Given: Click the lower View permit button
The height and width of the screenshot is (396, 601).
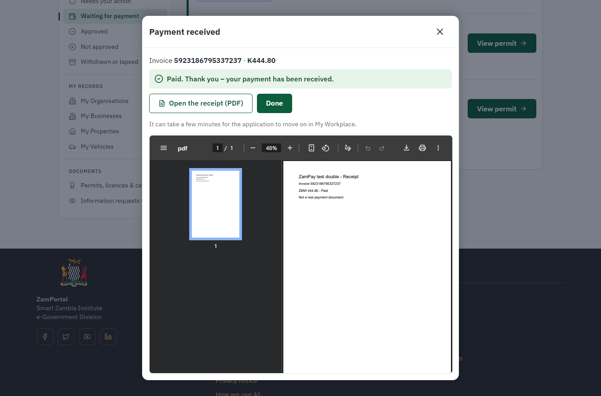Looking at the screenshot, I should pyautogui.click(x=502, y=109).
